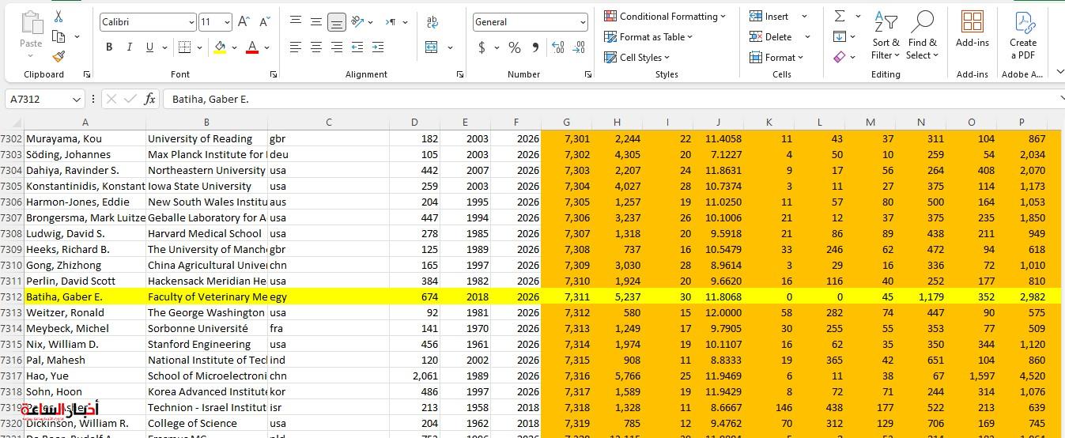Screen dimensions: 1065x438
Task: Open the fill color dropdown arrow
Action: click(x=234, y=47)
